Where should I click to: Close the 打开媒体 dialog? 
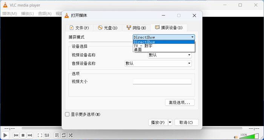click(194, 15)
